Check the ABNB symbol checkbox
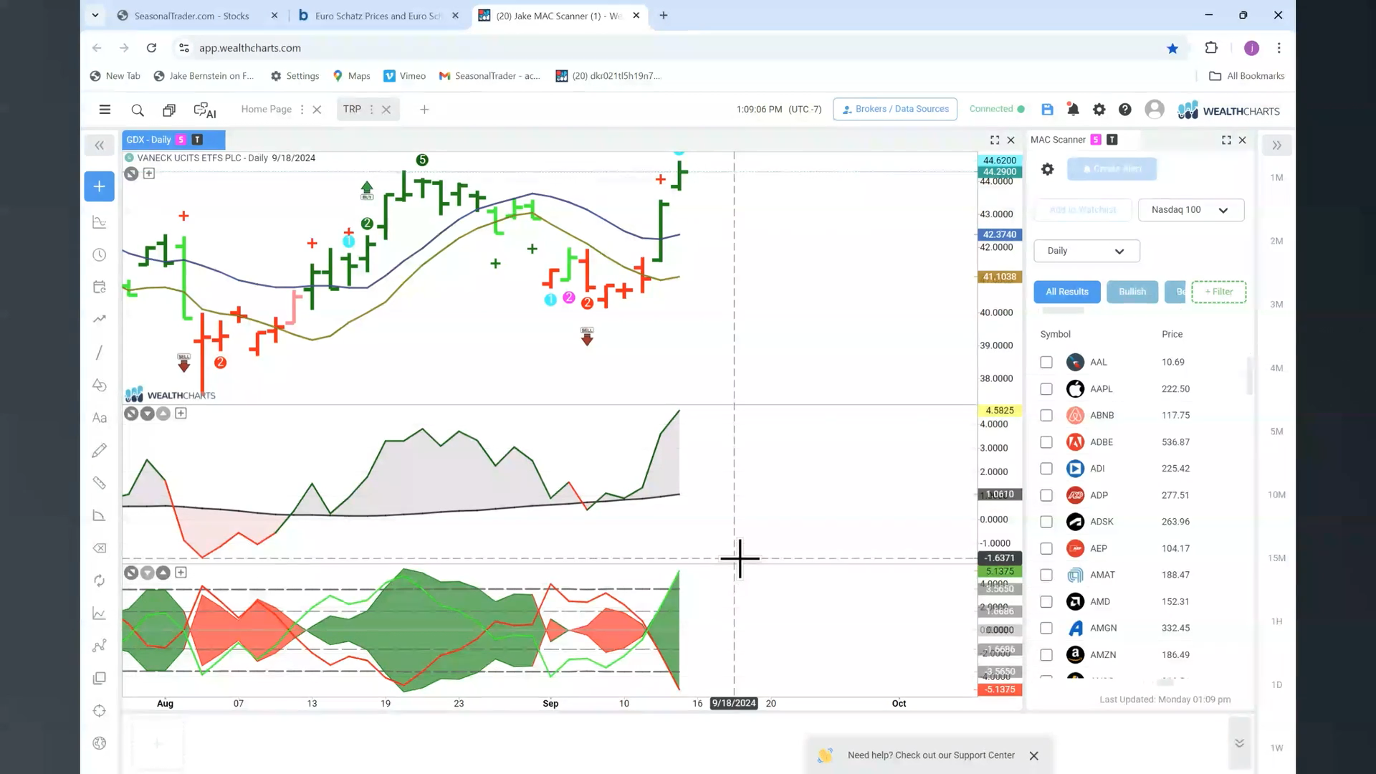1376x774 pixels. click(1046, 416)
